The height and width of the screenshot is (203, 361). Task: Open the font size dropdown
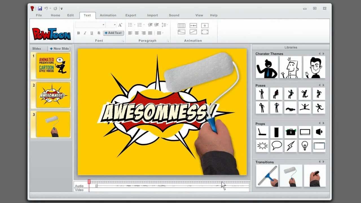(x=111, y=25)
